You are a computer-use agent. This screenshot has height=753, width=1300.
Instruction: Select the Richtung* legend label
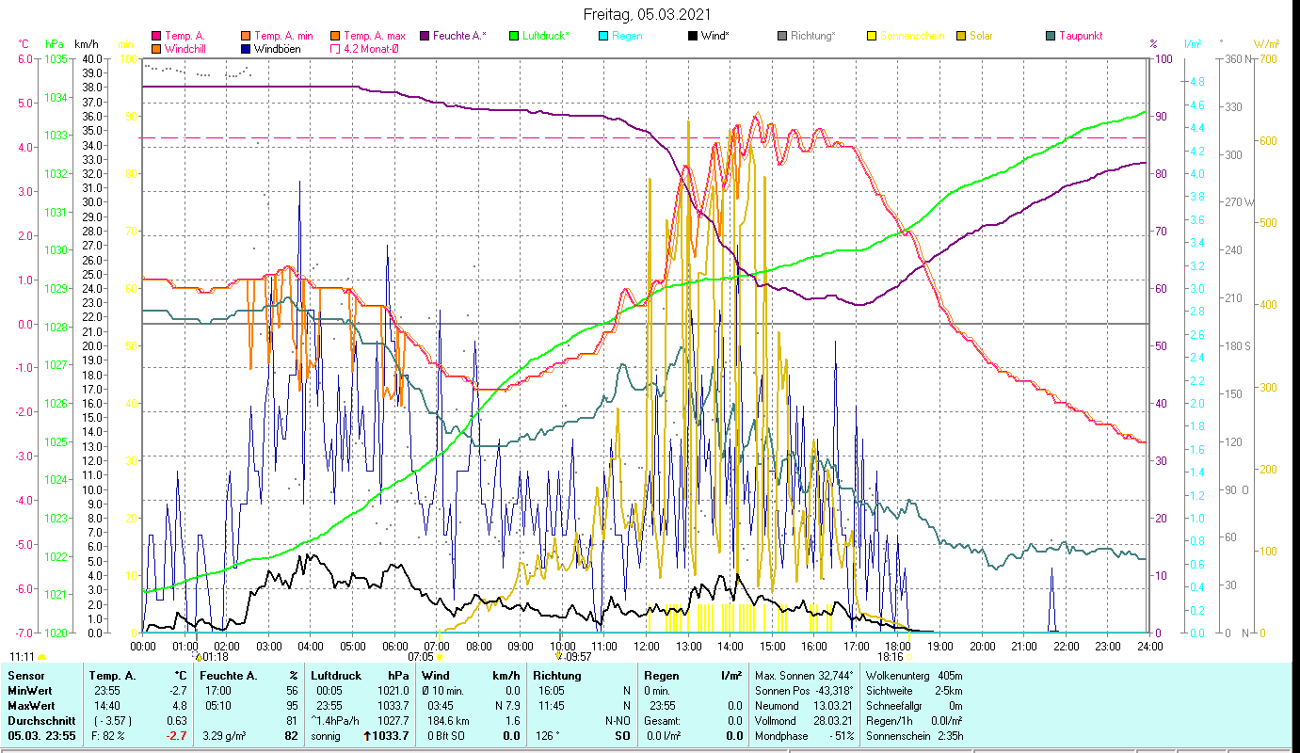click(x=813, y=36)
